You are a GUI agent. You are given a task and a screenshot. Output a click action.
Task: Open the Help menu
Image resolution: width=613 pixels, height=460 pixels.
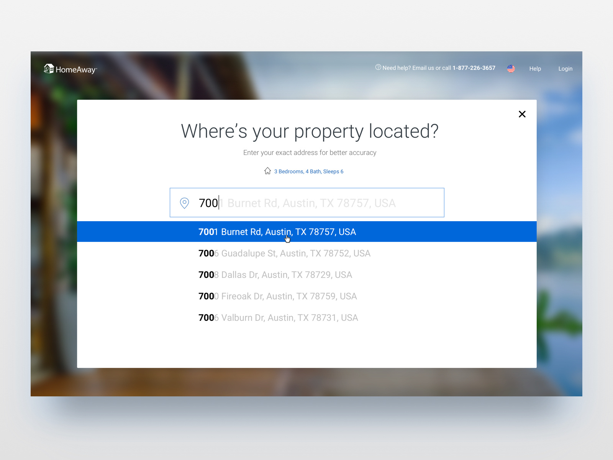coord(535,69)
